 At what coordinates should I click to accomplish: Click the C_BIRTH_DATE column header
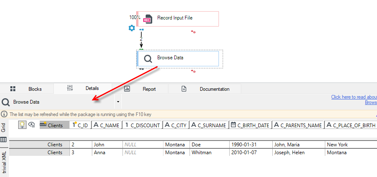pos(250,125)
